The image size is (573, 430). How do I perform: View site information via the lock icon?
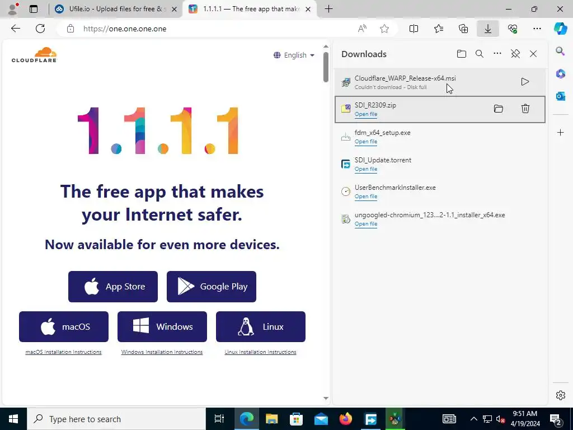point(71,29)
